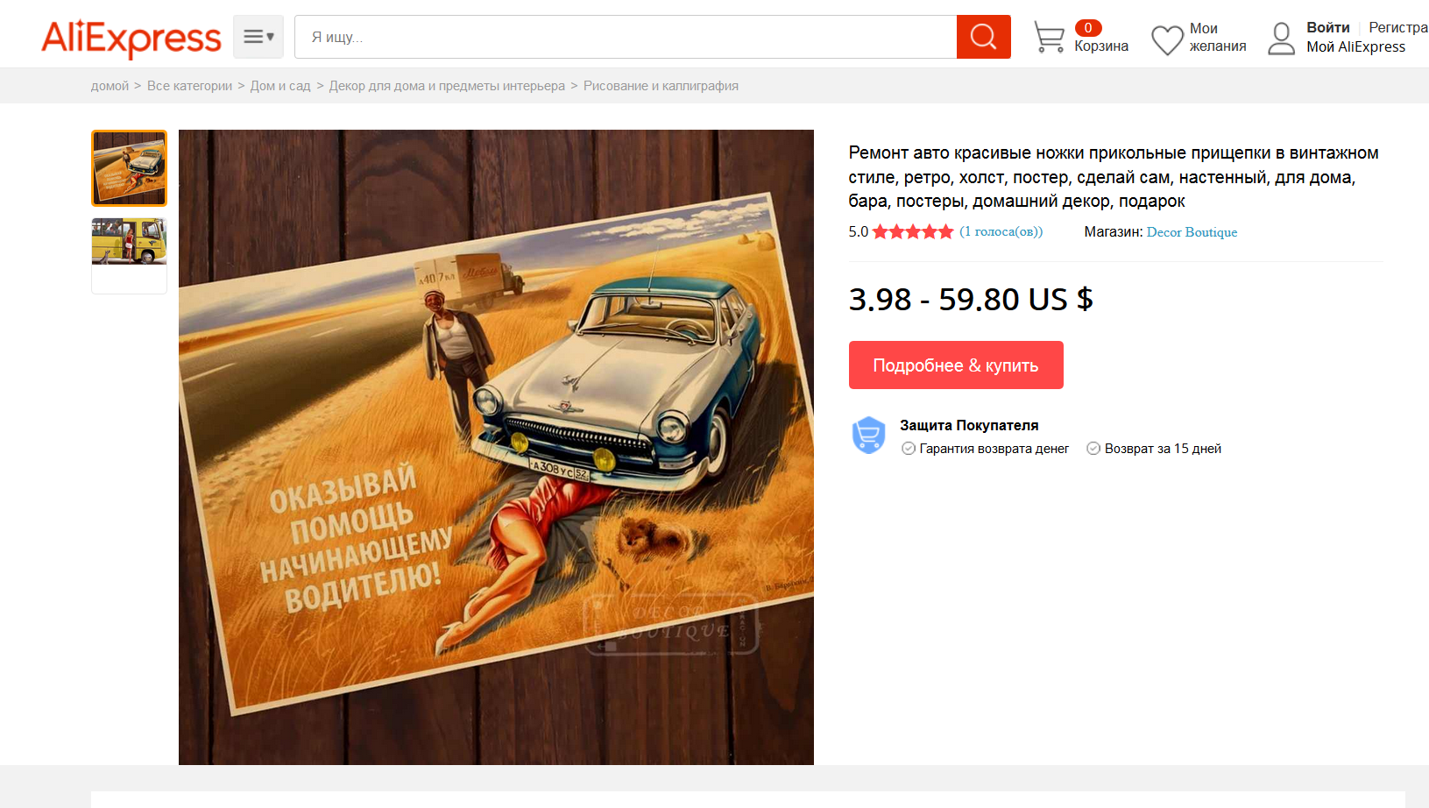Viewport: 1429px width, 808px height.
Task: Focus the Я ищу search field
Action: 626,37
